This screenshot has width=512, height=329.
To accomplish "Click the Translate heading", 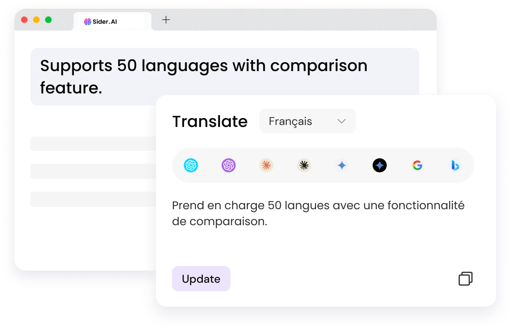I will [210, 121].
